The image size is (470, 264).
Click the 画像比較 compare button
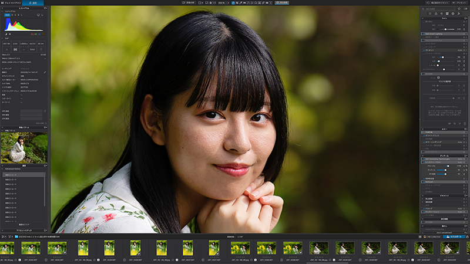pyautogui.click(x=189, y=3)
